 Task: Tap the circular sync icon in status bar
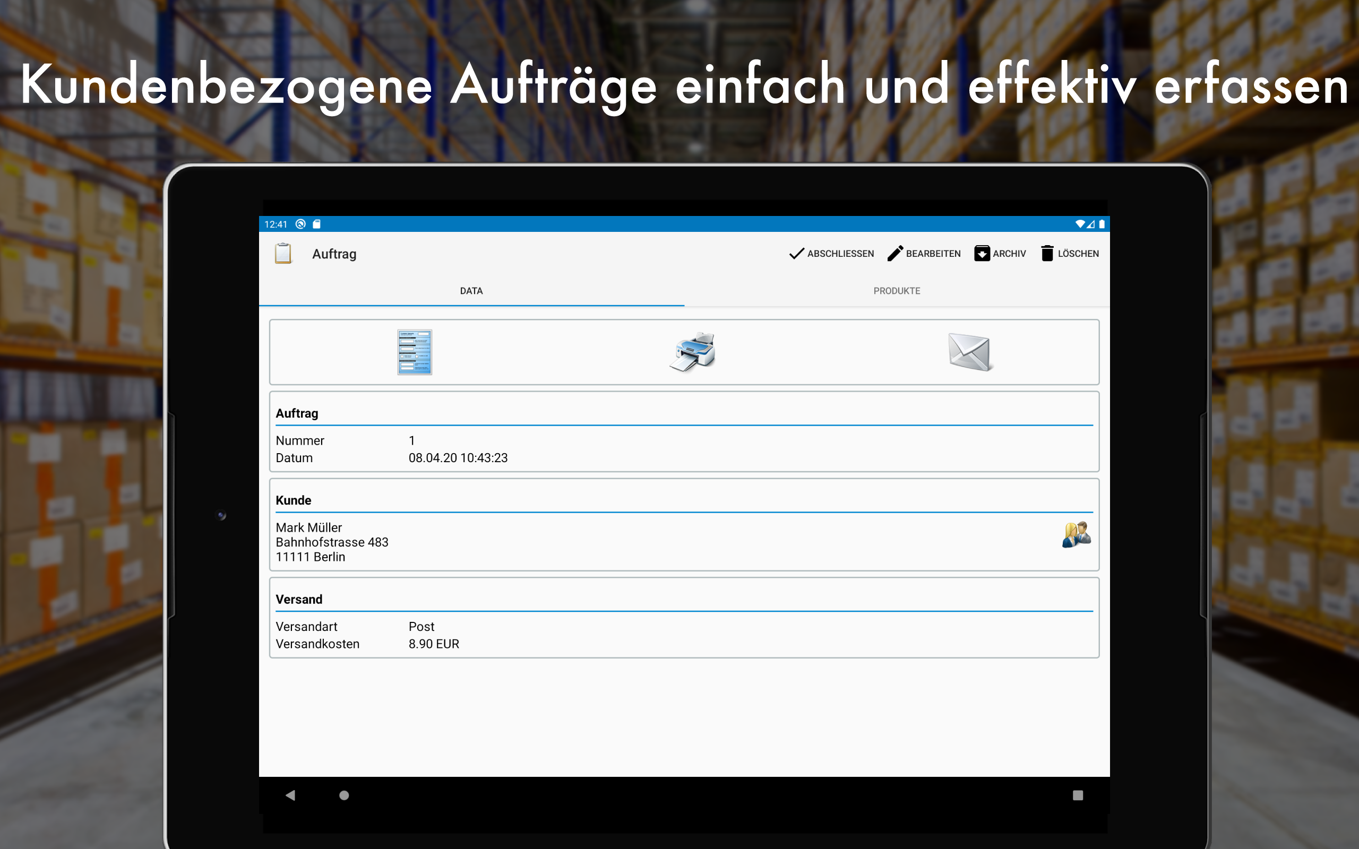[300, 224]
